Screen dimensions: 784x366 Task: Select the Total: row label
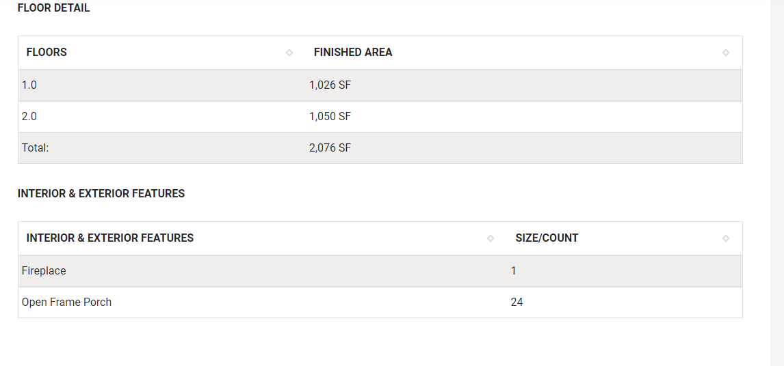[x=35, y=148]
